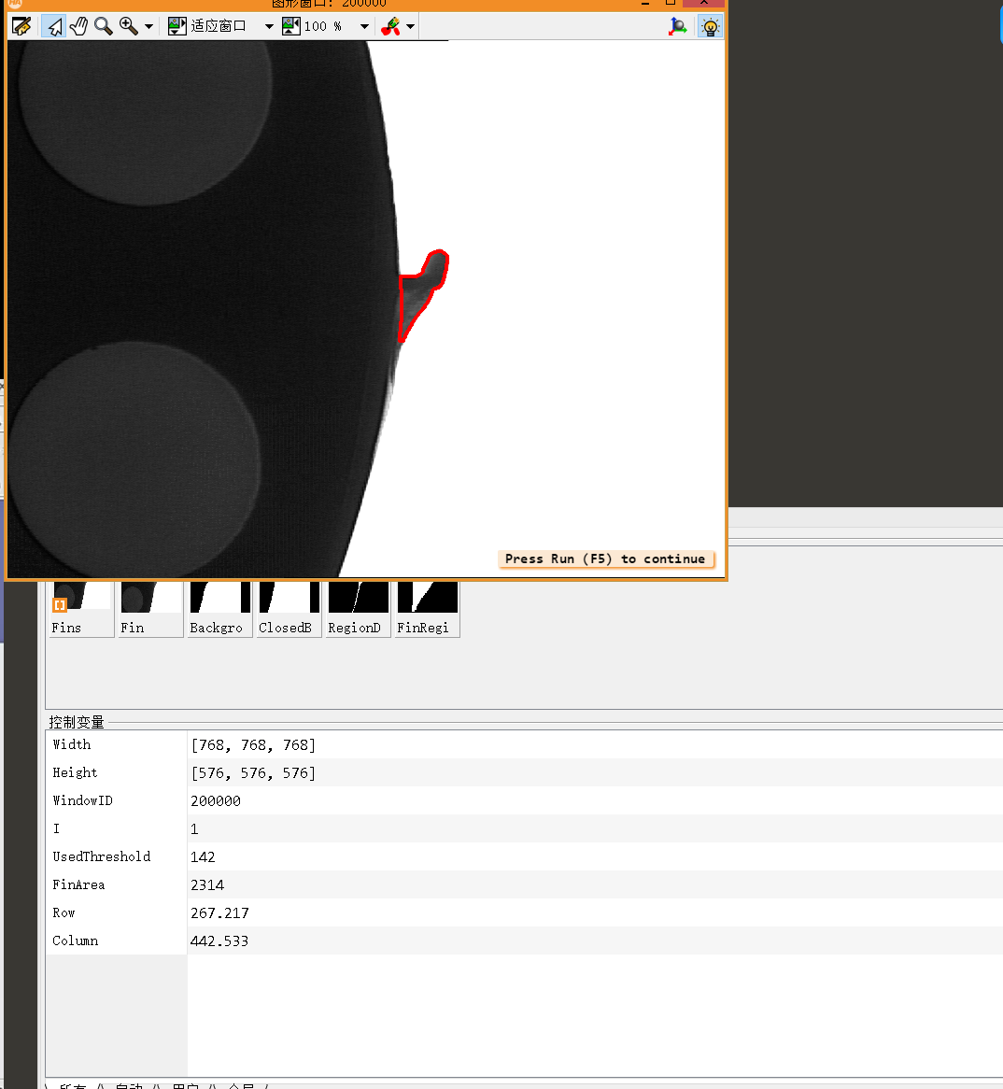Select the Height control variable row
Image resolution: width=1003 pixels, height=1089 pixels.
tap(524, 772)
